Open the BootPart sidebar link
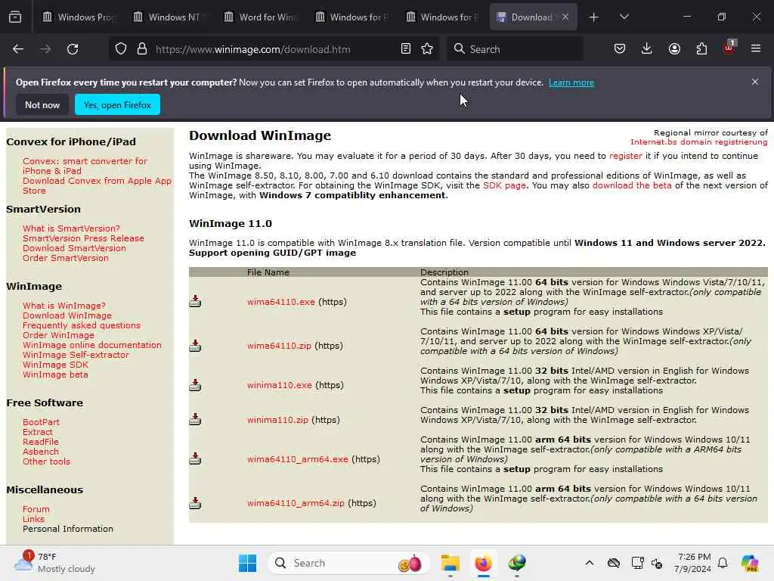This screenshot has width=774, height=581. click(41, 422)
